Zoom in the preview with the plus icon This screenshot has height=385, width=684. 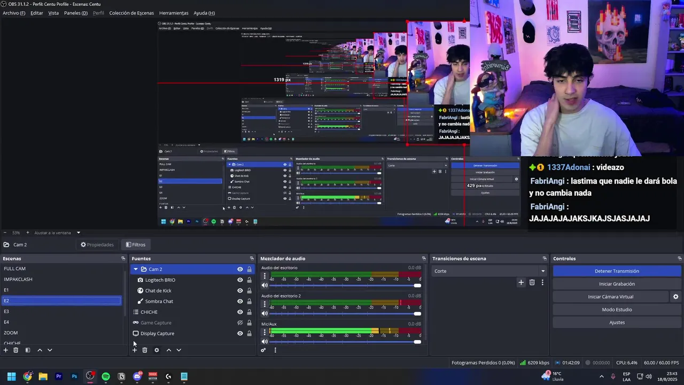tap(28, 233)
